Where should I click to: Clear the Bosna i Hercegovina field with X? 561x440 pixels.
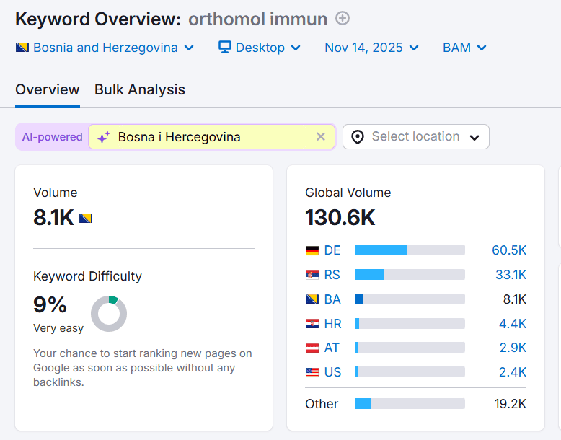tap(321, 137)
